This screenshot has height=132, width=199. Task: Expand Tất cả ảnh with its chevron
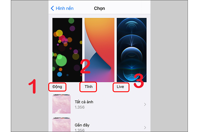point(145,104)
